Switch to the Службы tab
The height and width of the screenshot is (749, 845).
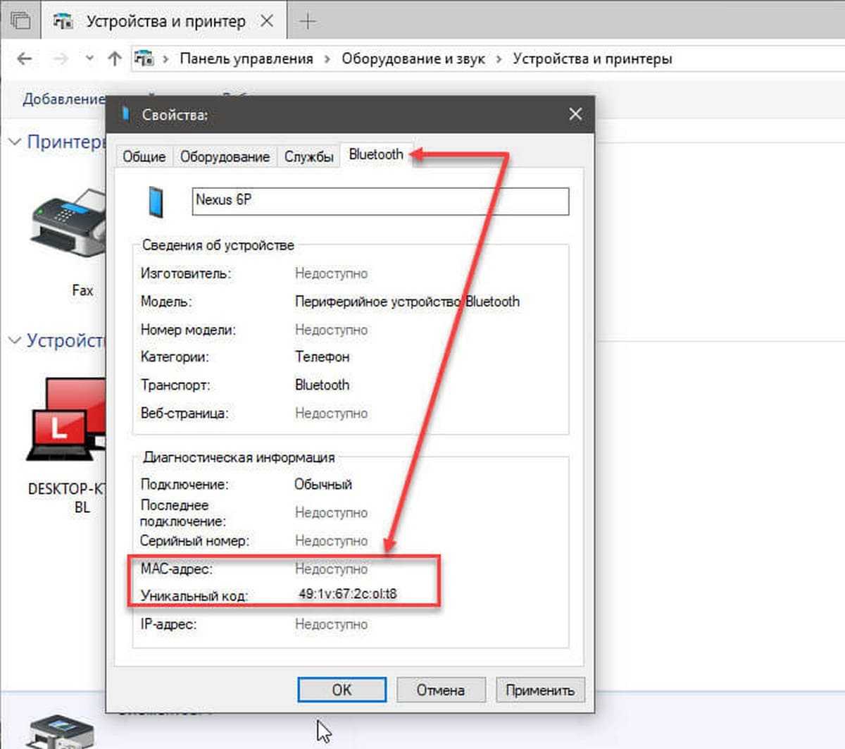click(308, 156)
